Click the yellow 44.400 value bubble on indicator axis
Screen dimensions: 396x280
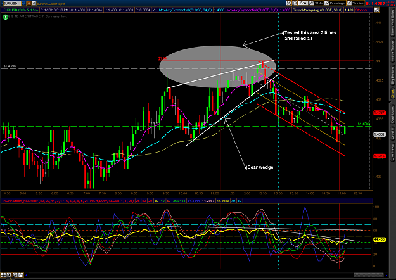click(380, 239)
